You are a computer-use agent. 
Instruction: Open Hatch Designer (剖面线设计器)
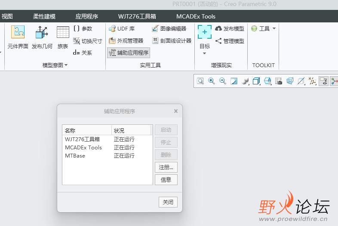tap(172, 40)
